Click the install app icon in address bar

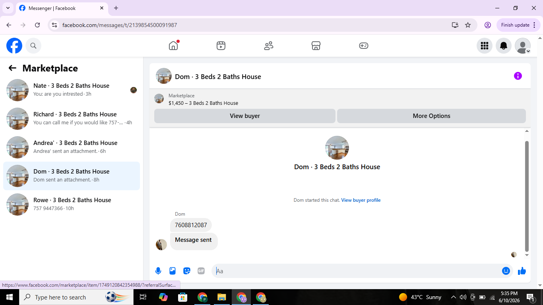pos(455,25)
